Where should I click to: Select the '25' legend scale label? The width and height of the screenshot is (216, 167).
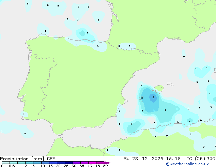[66, 166]
